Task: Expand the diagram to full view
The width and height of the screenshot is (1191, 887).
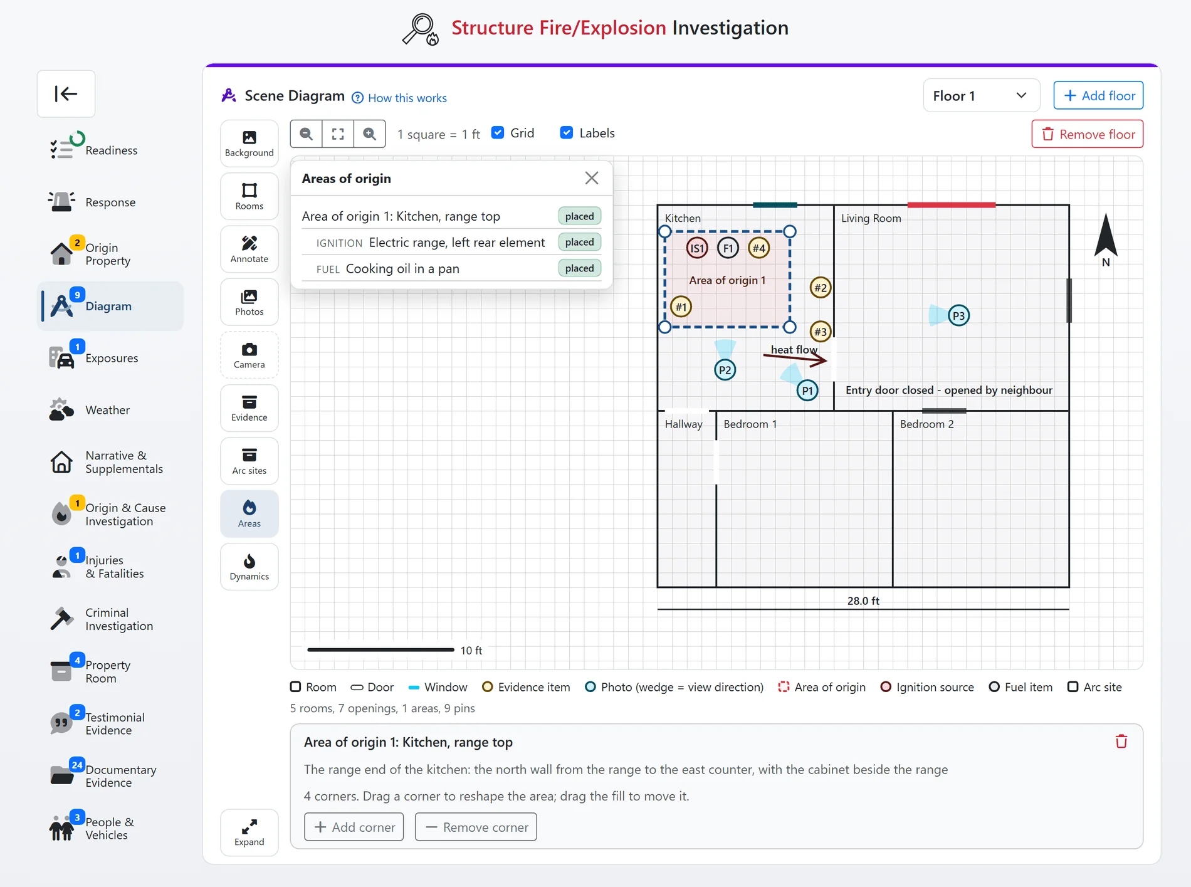Action: coord(249,832)
